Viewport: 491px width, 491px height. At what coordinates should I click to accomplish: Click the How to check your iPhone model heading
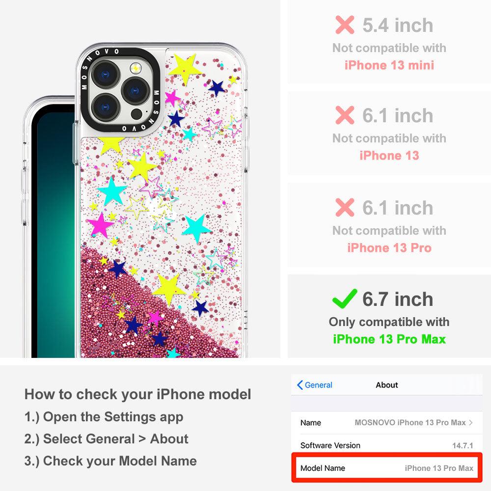pyautogui.click(x=138, y=394)
